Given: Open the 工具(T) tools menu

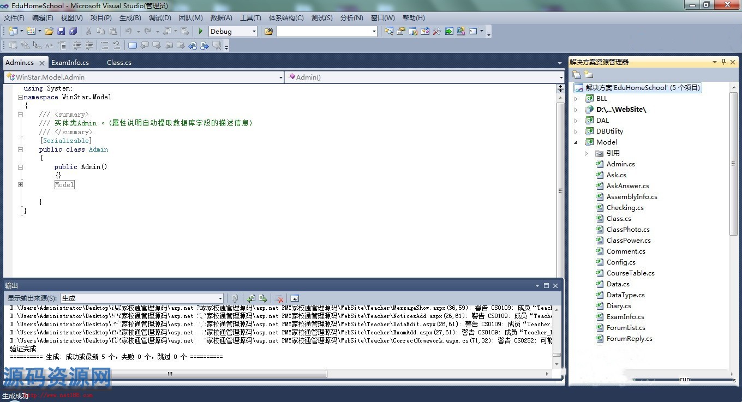Looking at the screenshot, I should coord(250,17).
